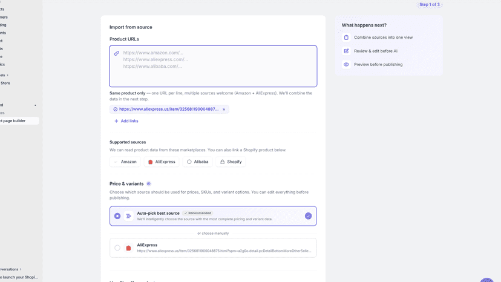
Task: Expand the conversations chevron in sidebar
Action: pos(21,269)
